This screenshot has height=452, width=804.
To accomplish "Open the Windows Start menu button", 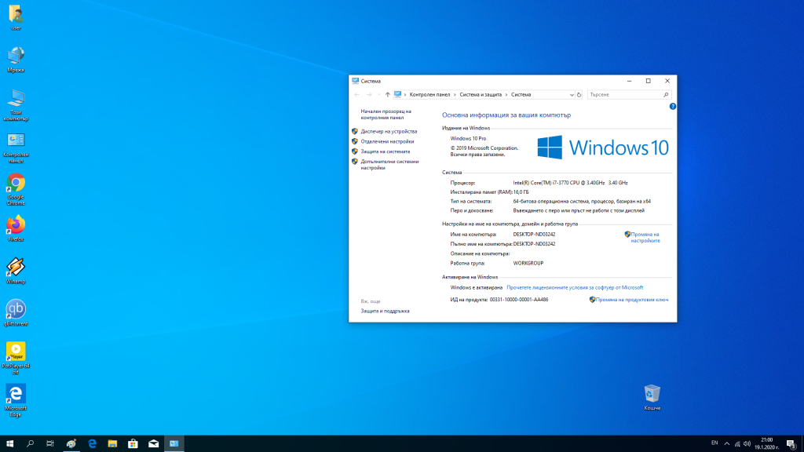I will 10,444.
